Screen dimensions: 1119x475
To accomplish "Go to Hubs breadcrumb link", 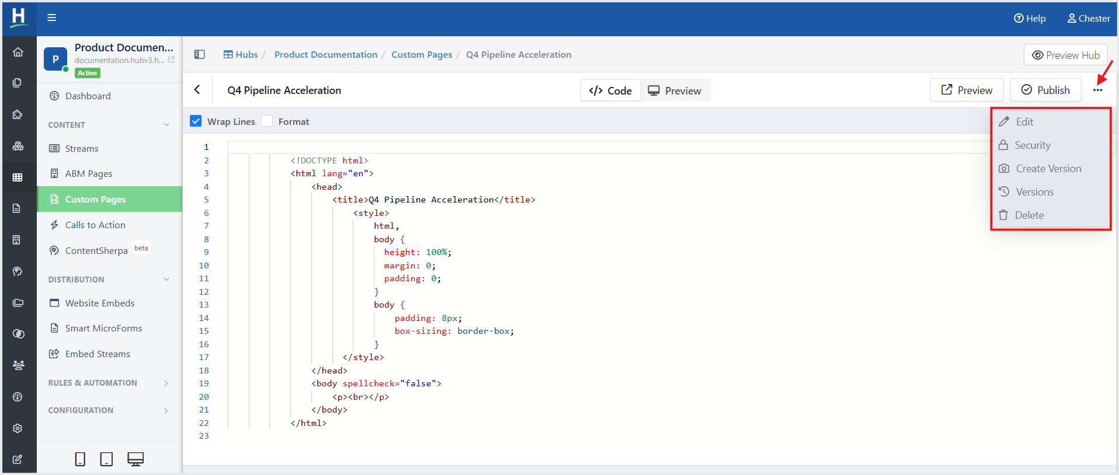I will tap(241, 54).
